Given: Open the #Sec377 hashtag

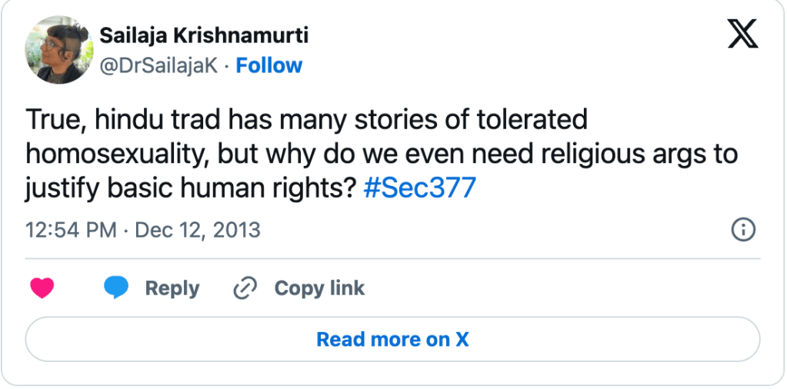Looking at the screenshot, I should click(x=419, y=188).
